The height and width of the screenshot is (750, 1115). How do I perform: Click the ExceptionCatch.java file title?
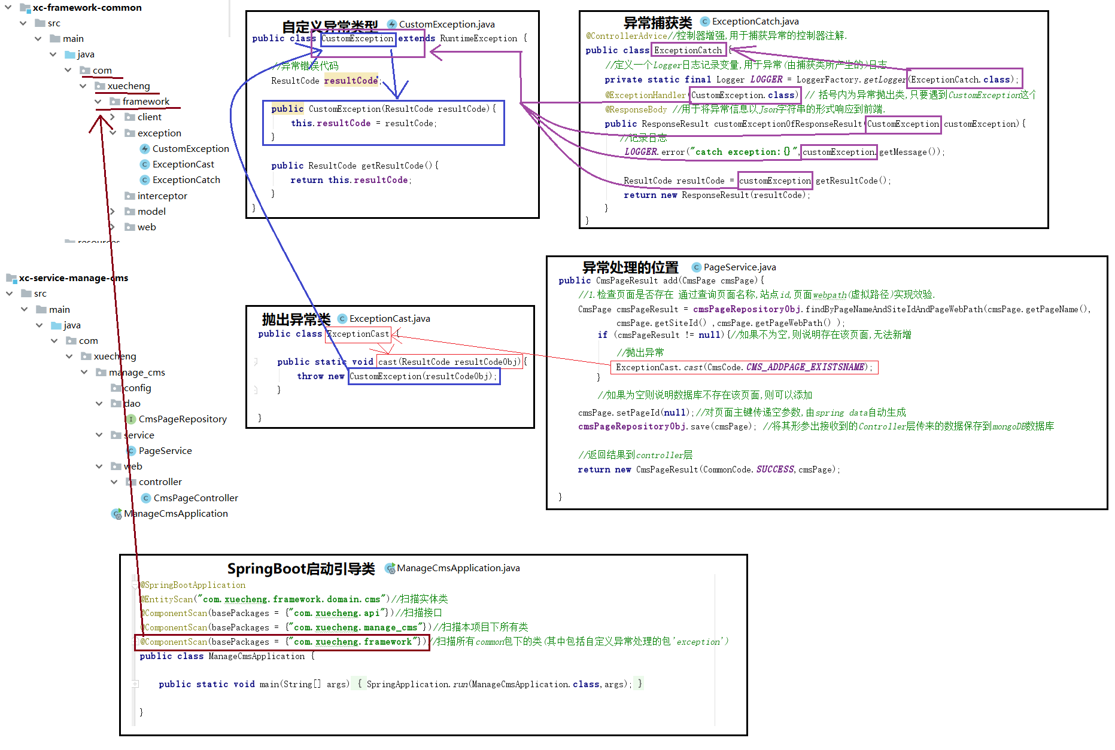coord(755,22)
